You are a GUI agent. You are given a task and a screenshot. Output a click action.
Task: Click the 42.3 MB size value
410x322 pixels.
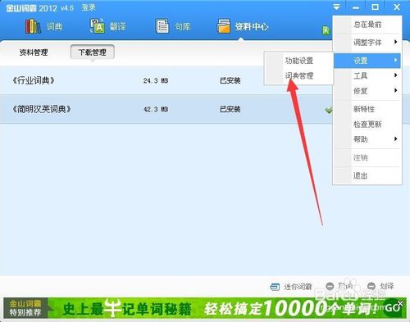coord(156,109)
